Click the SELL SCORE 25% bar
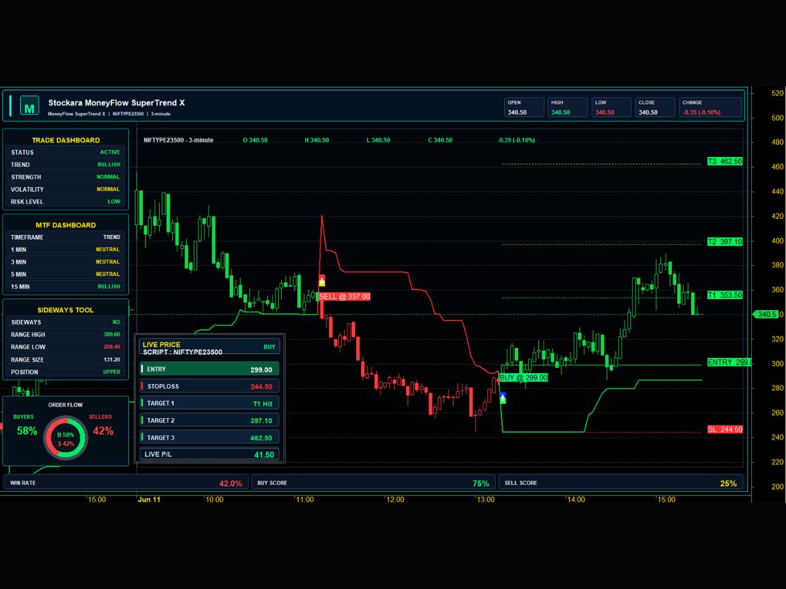Screen dimensions: 786x589 [621, 483]
